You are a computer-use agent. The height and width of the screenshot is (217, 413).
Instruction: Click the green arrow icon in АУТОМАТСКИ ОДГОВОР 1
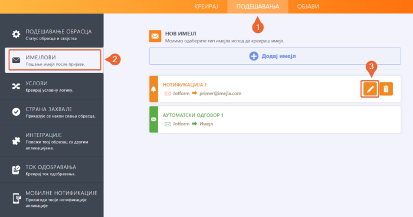pos(194,123)
